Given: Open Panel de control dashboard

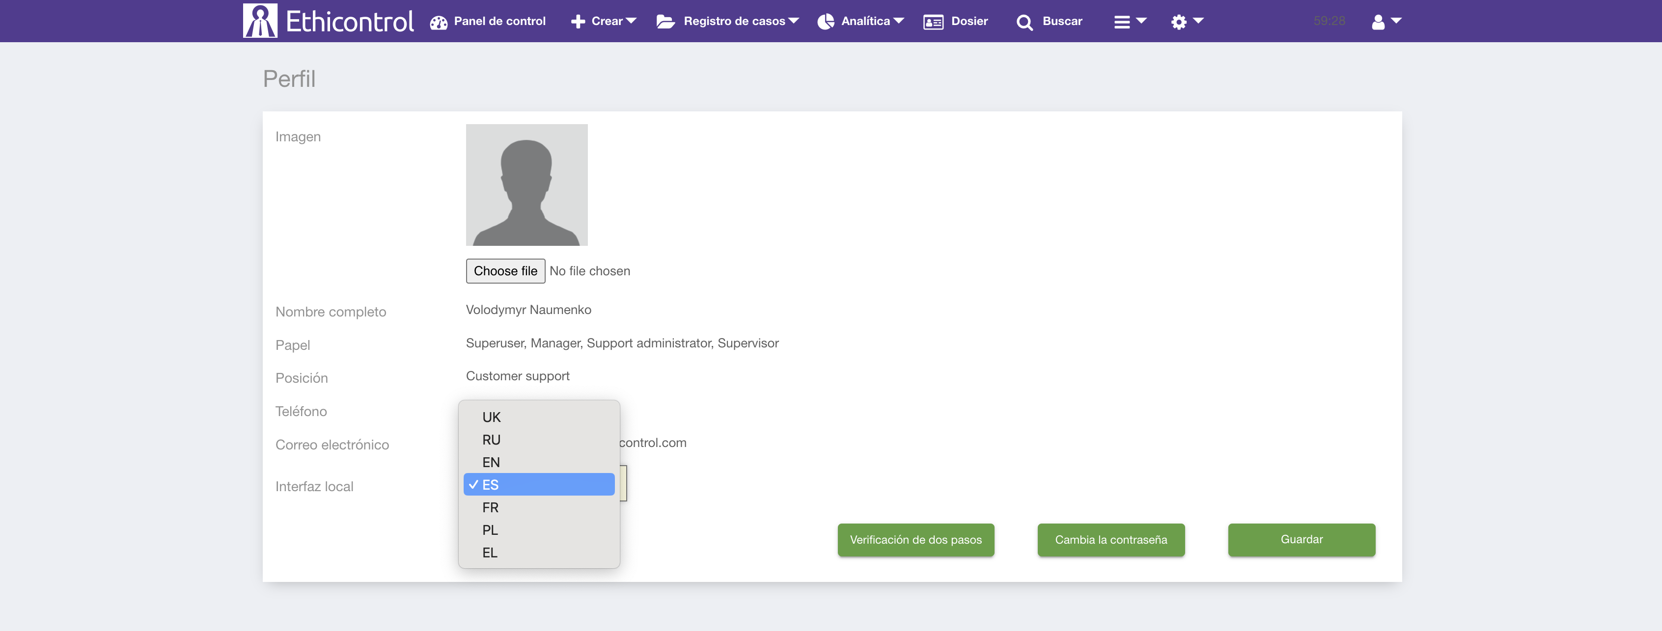Looking at the screenshot, I should tap(488, 21).
